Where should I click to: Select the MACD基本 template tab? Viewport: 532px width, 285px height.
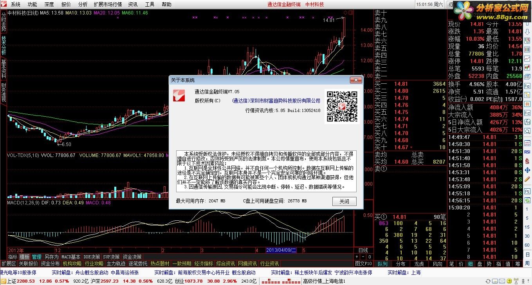coord(71,257)
